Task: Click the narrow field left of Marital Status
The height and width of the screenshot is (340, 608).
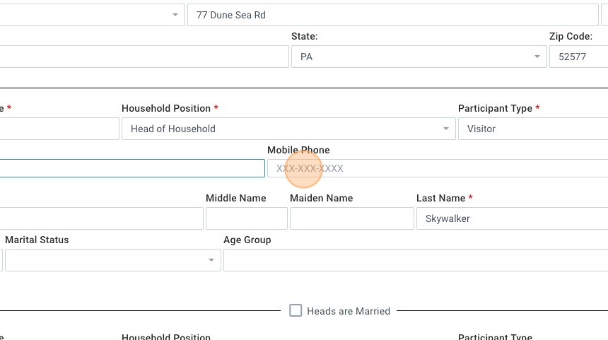Action: pyautogui.click(x=1, y=260)
